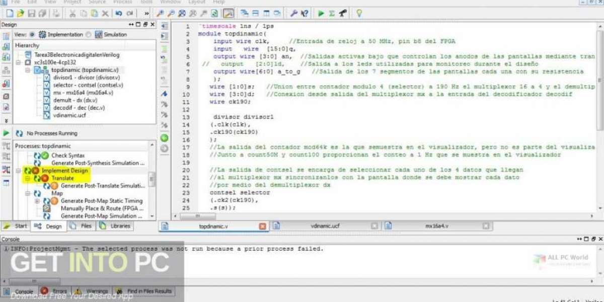The image size is (604, 302).
Task: Click the Cut scissors icon
Action: 72,14
